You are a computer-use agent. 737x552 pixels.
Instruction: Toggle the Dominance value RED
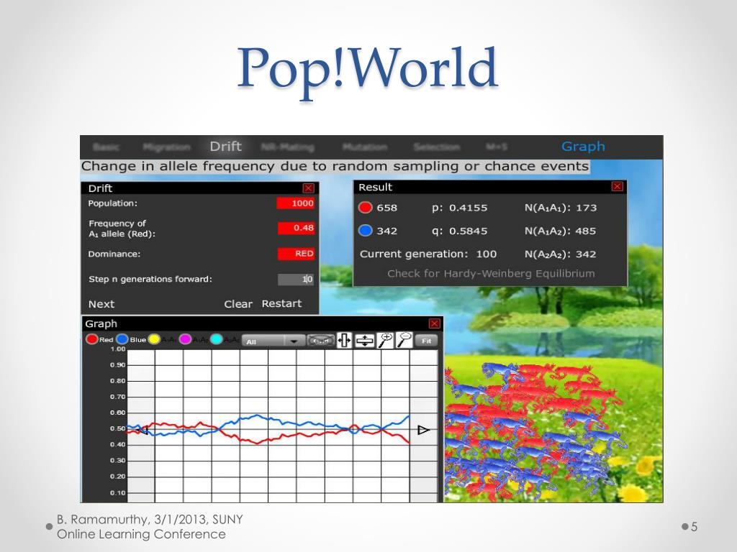[x=296, y=254]
